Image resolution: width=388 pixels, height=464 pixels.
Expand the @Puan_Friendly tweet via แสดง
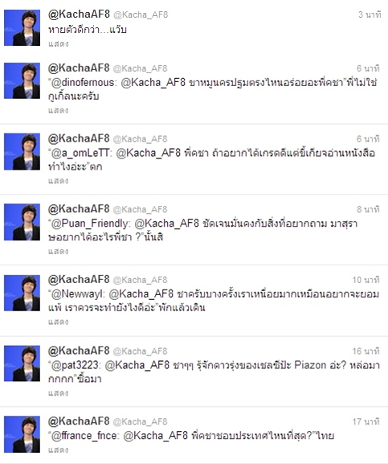59,251
